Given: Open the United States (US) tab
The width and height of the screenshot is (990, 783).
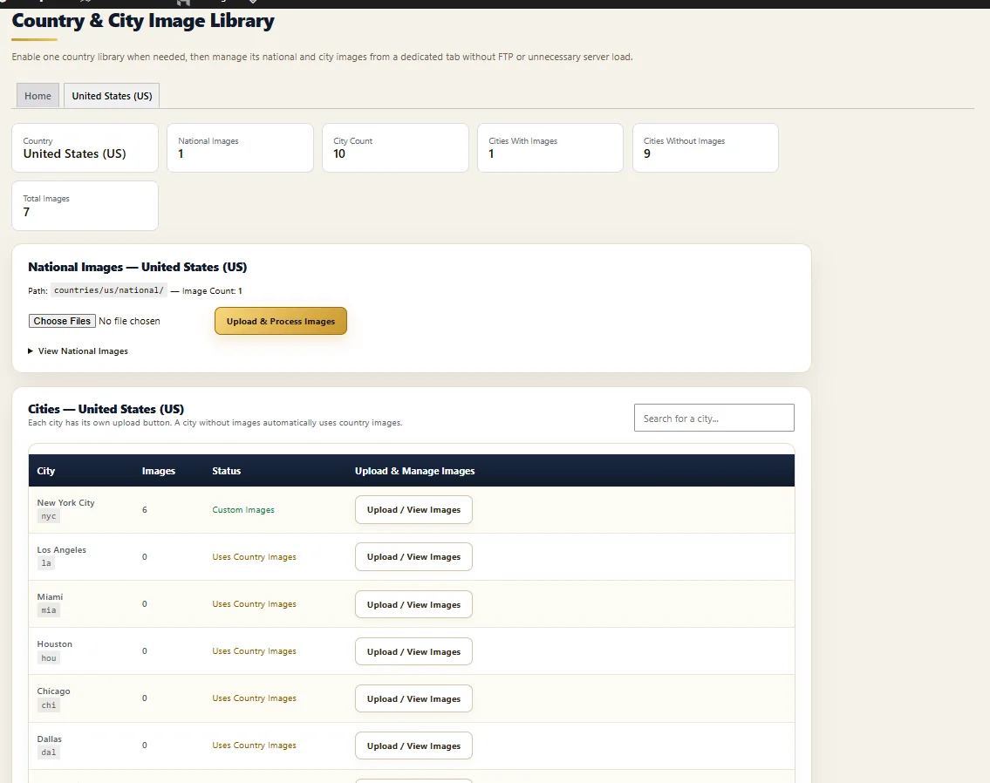Looking at the screenshot, I should (112, 96).
